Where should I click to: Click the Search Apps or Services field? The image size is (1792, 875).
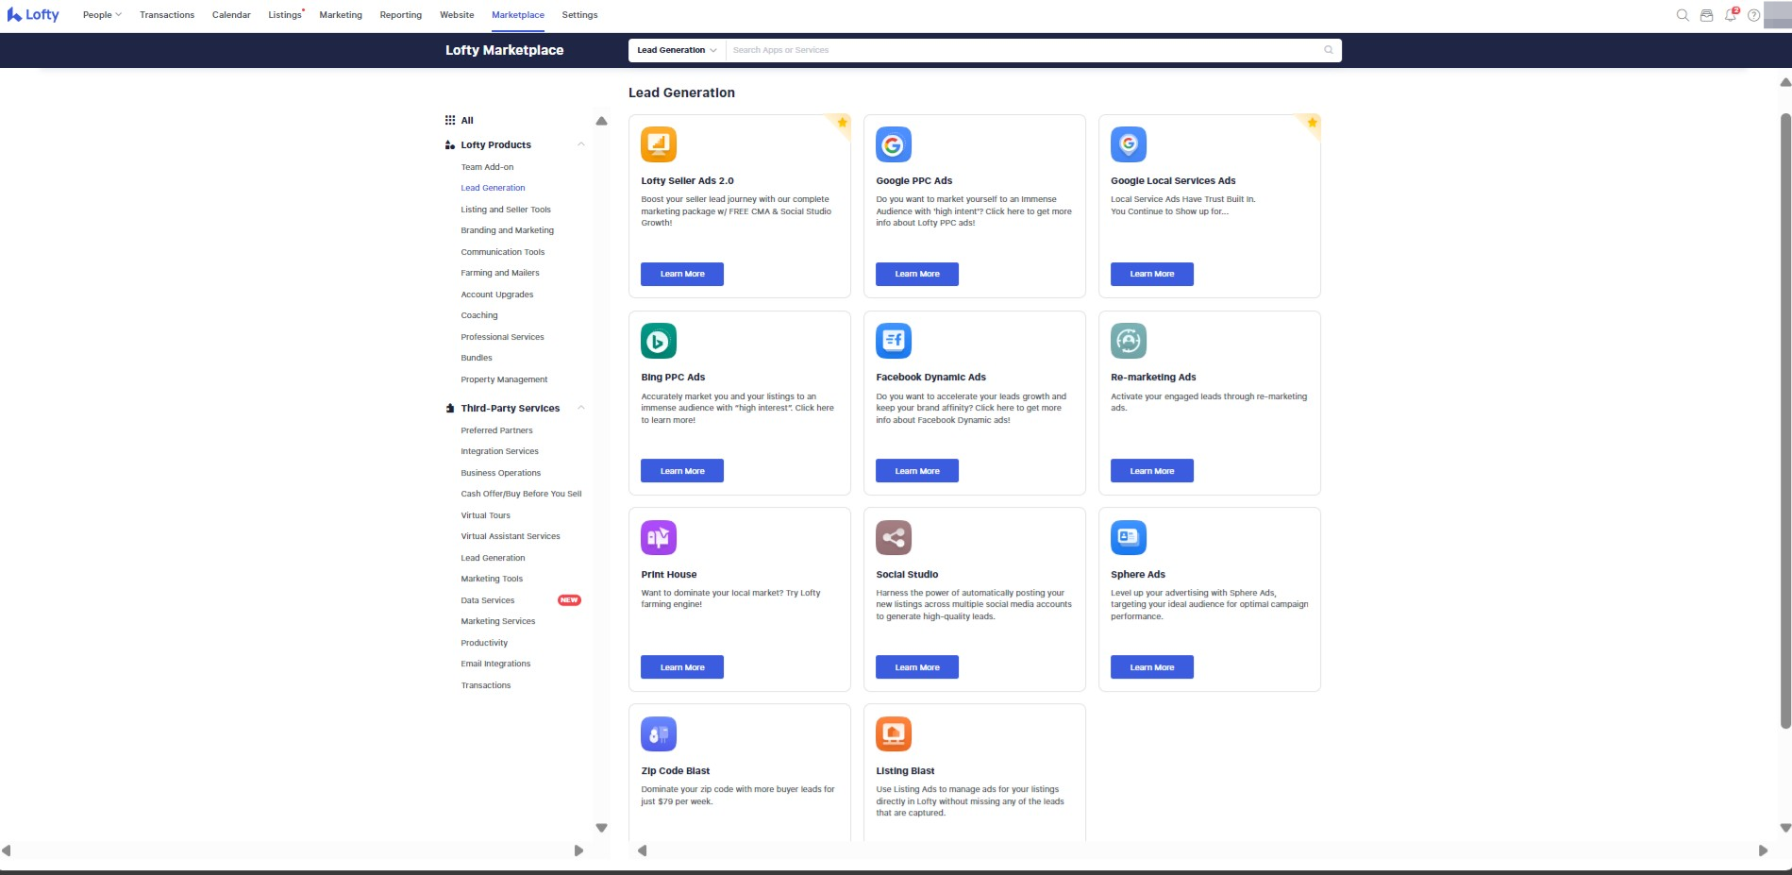(1024, 50)
